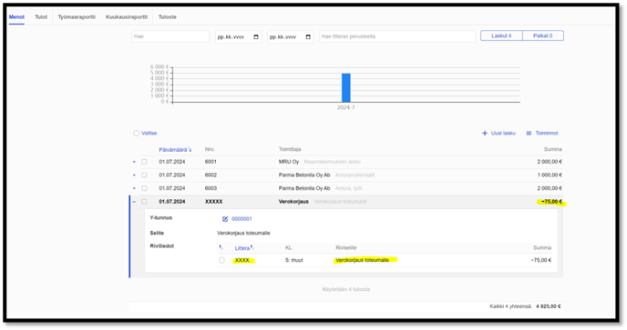Viewport: 627px width, 330px height.
Task: Click the Antura, työt description text
Action: click(x=348, y=188)
